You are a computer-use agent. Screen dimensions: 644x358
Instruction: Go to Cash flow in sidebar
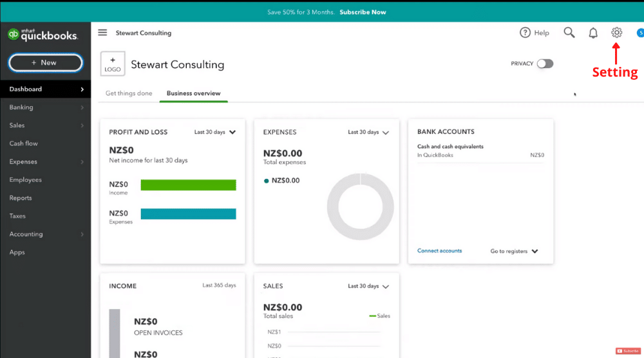coord(46,144)
